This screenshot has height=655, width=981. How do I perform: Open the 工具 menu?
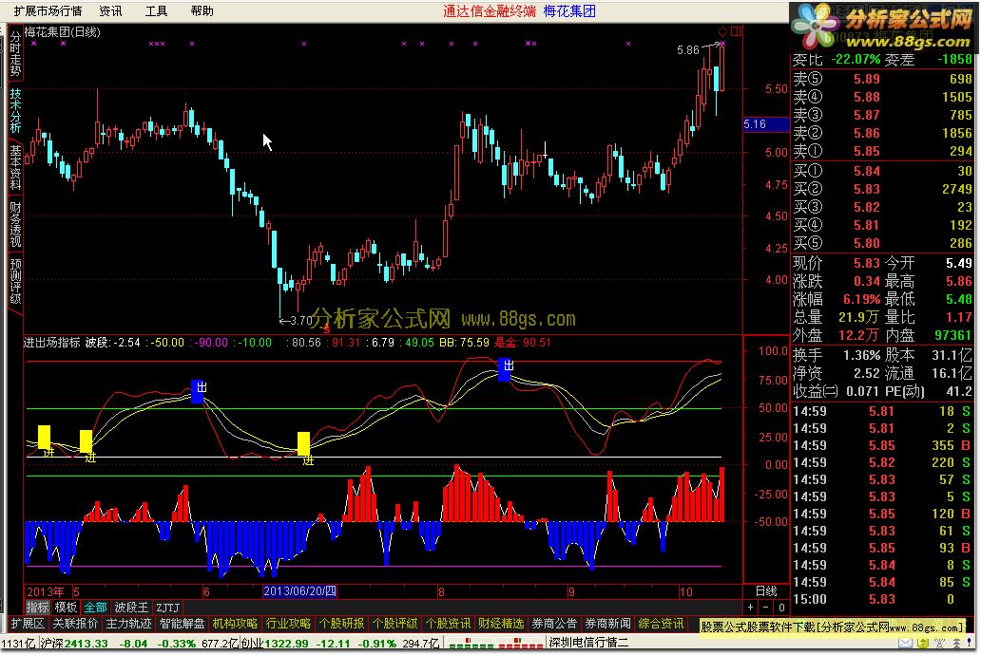click(157, 11)
